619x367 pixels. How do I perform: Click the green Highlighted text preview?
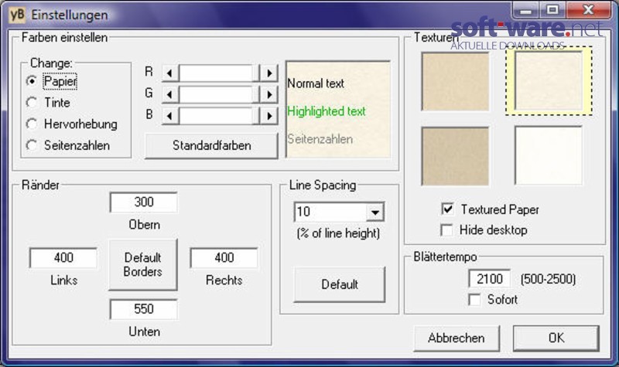coord(326,111)
